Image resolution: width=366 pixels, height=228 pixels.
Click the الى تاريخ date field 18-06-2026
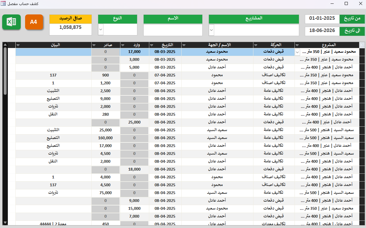point(322,31)
